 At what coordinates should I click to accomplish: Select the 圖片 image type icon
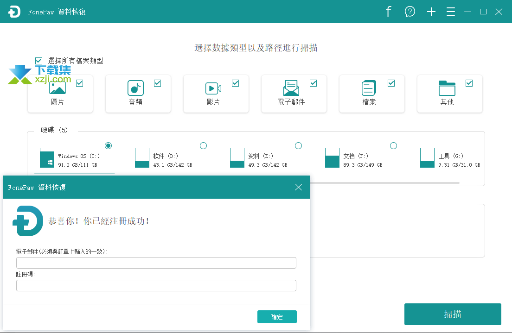58,88
